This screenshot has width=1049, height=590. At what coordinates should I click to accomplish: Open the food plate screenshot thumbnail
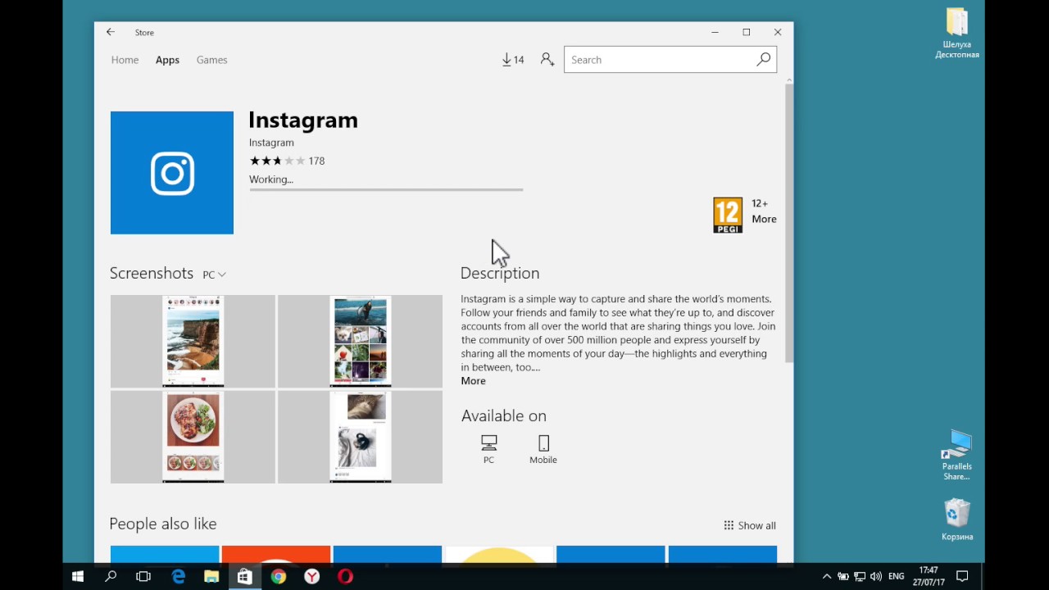(x=193, y=437)
